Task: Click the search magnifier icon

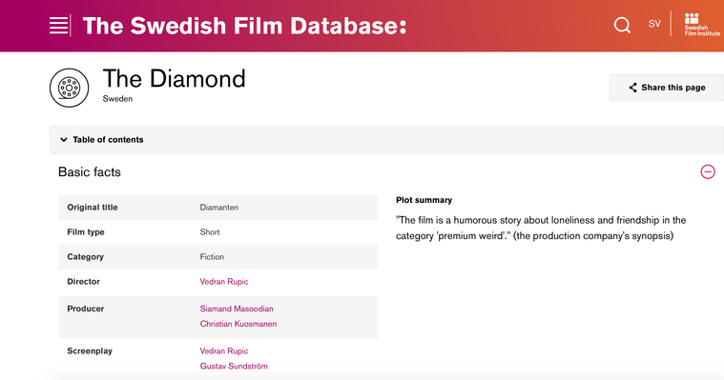Action: click(x=622, y=25)
